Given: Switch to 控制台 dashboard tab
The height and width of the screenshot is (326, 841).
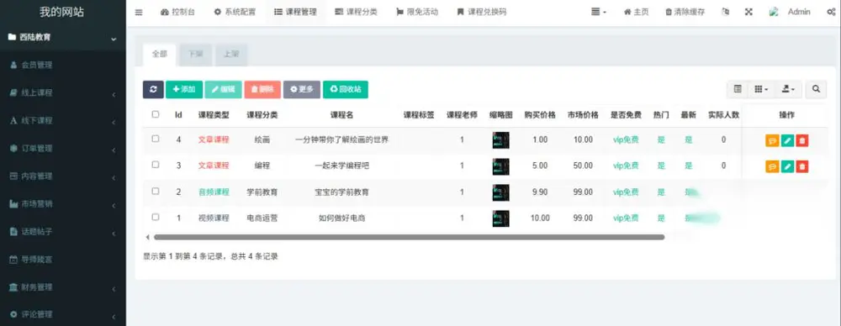Looking at the screenshot, I should [177, 13].
